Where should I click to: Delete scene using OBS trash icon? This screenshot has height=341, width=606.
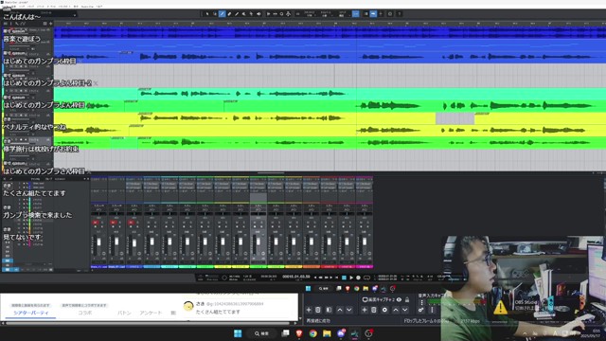(x=318, y=310)
